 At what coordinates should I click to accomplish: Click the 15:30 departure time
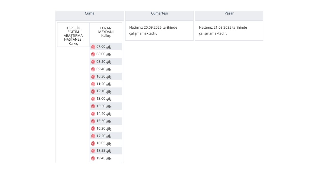[101, 121]
